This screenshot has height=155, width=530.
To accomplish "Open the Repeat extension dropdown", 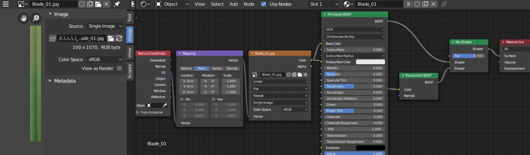I will pyautogui.click(x=280, y=96).
